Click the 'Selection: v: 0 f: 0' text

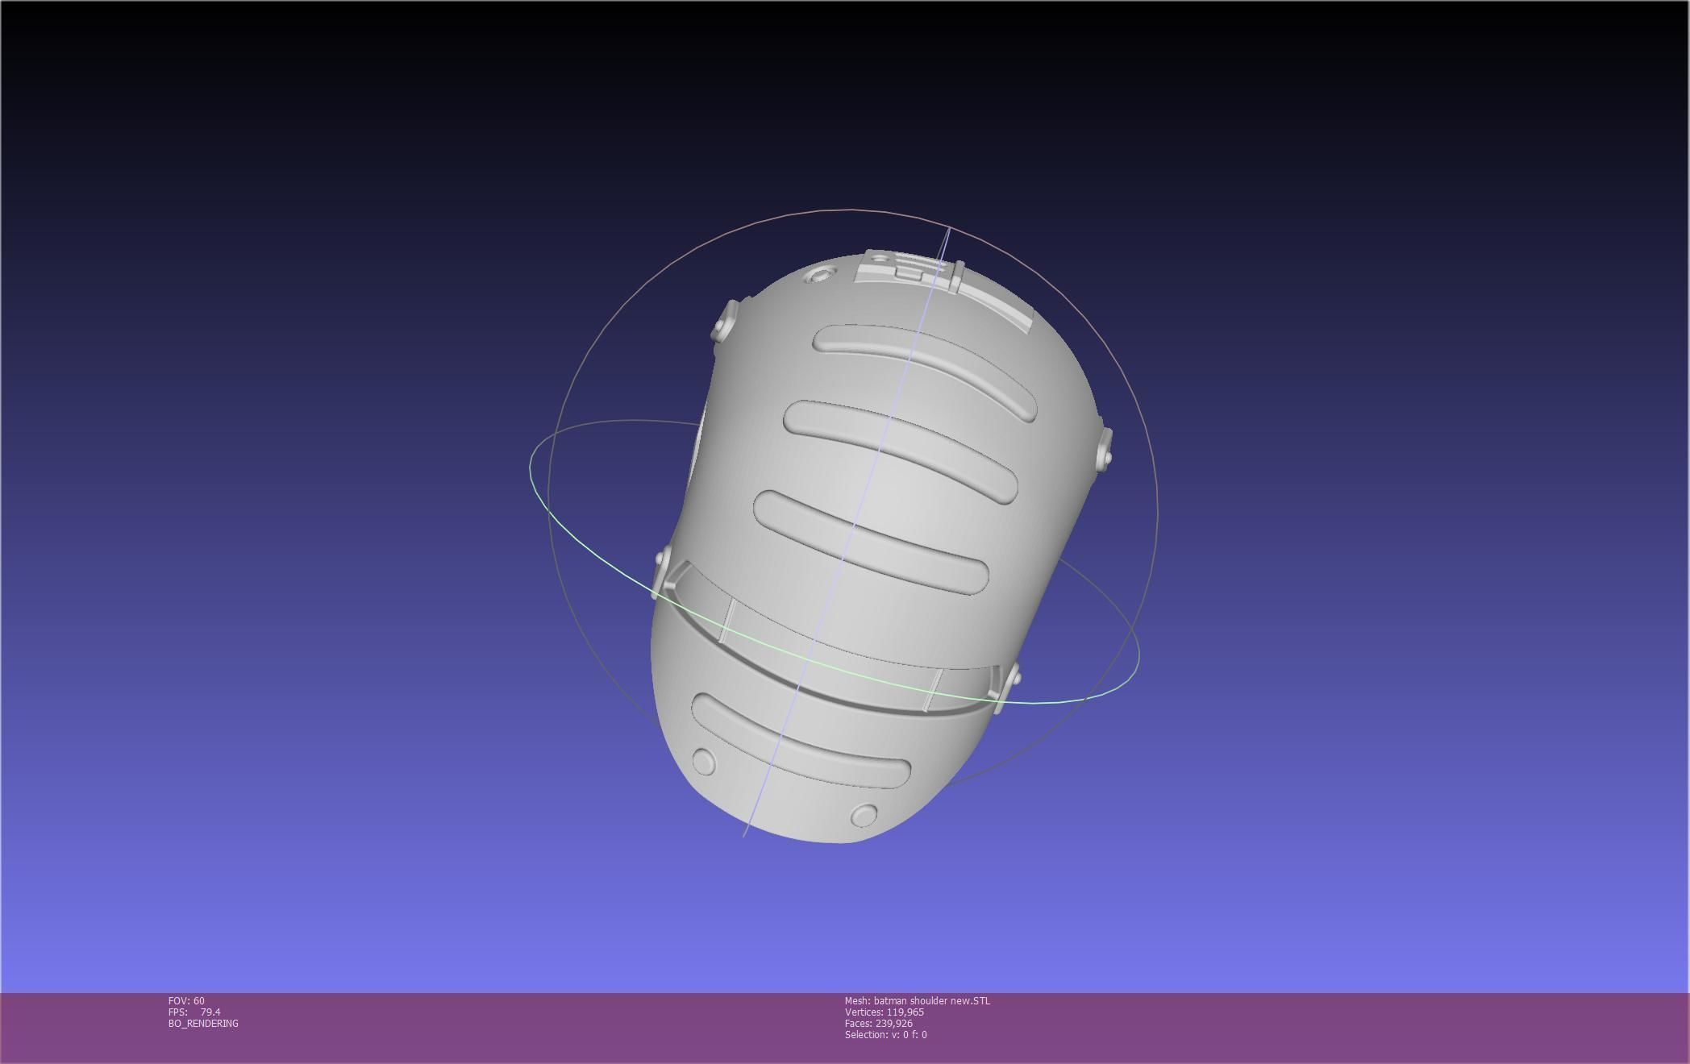point(886,1035)
